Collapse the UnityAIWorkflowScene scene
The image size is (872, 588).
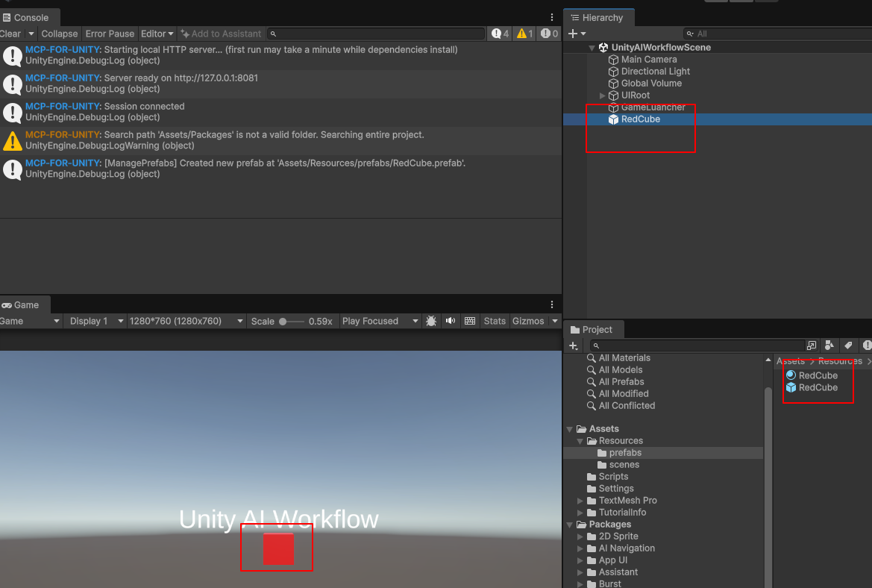[x=592, y=48]
